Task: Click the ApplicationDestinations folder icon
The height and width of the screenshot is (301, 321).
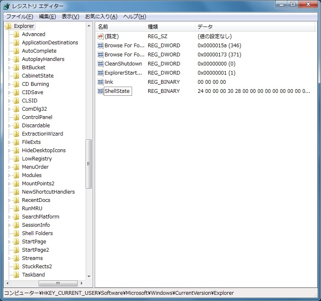Action: click(x=16, y=43)
